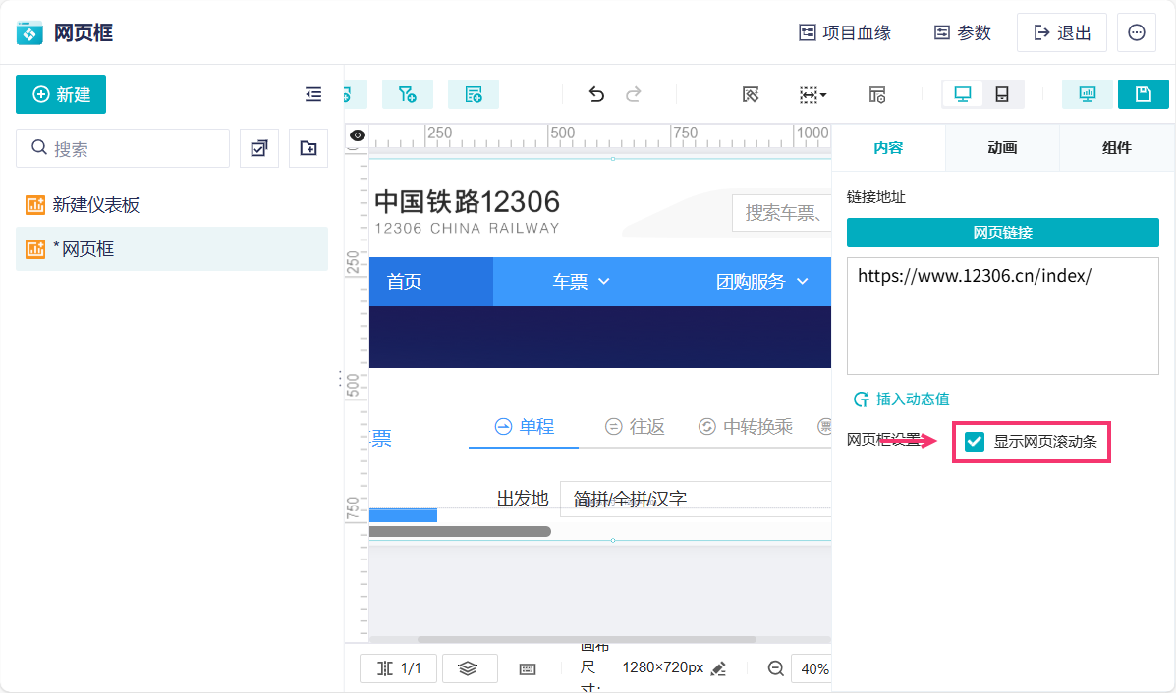Open the 新建仪表板 dashboard item
The width and height of the screenshot is (1176, 693).
172,204
